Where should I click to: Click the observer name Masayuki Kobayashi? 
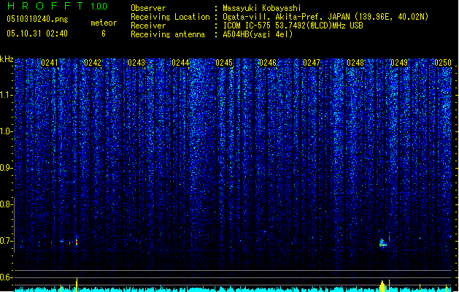(262, 8)
